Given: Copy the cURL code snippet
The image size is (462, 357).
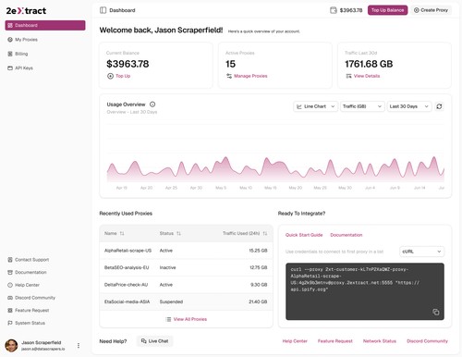Looking at the screenshot, I should 436,312.
